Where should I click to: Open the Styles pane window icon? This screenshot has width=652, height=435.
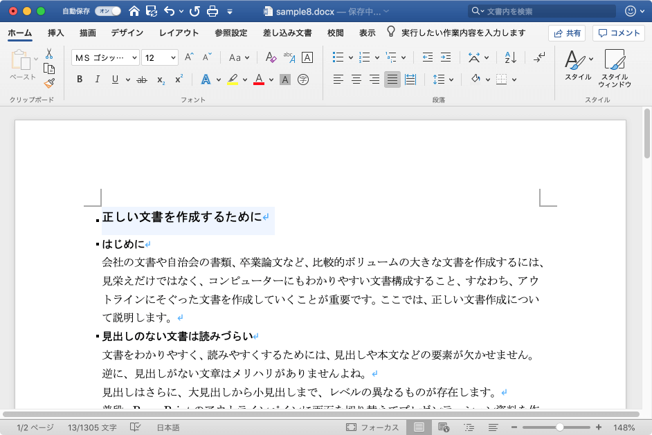615,68
